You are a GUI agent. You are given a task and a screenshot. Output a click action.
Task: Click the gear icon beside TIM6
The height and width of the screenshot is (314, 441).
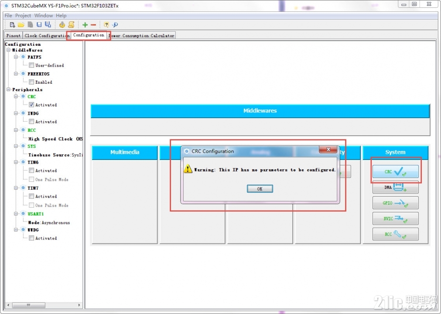24,162
